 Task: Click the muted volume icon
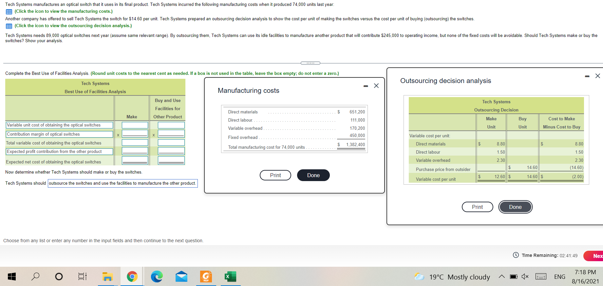click(x=525, y=277)
